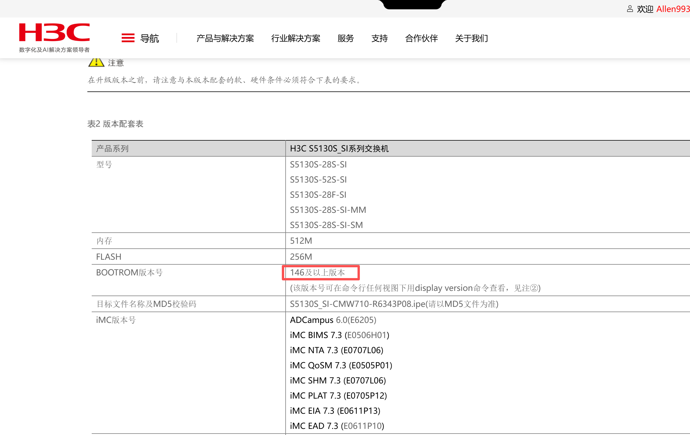Open the hamburger navigation menu icon
Screen dimensions: 690x435
point(128,38)
